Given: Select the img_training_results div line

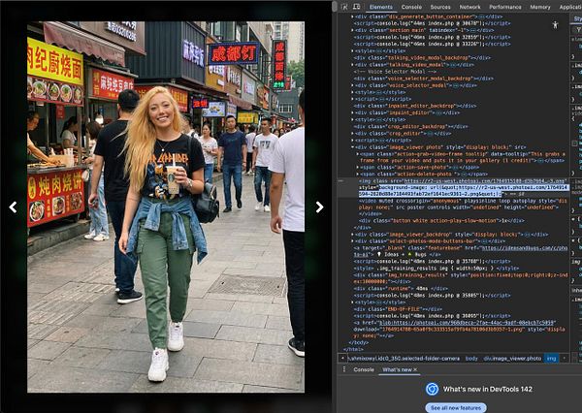Looking at the screenshot, I should 461,278.
